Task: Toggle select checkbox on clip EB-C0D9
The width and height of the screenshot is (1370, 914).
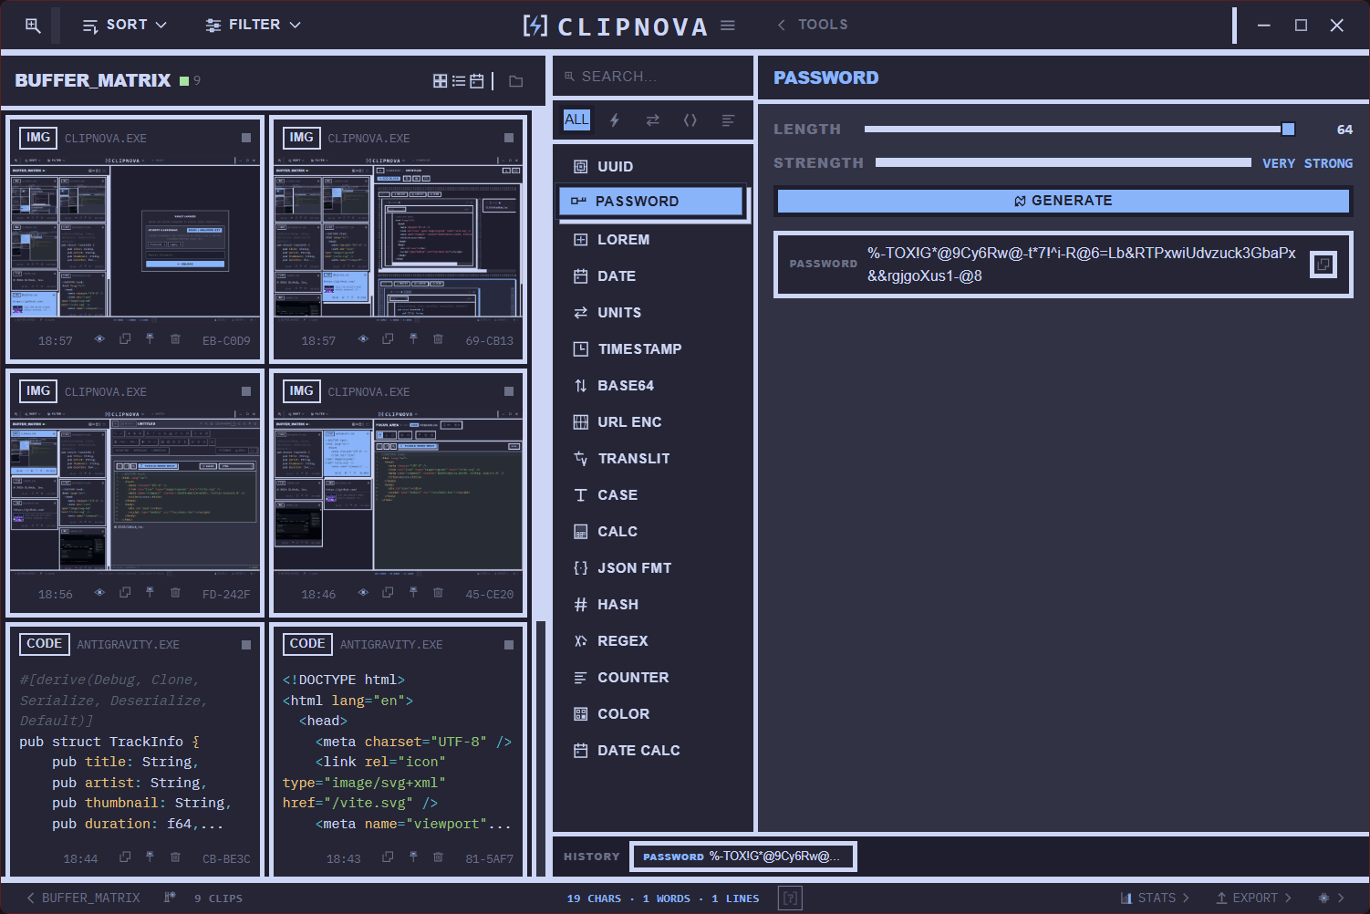Action: point(246,138)
